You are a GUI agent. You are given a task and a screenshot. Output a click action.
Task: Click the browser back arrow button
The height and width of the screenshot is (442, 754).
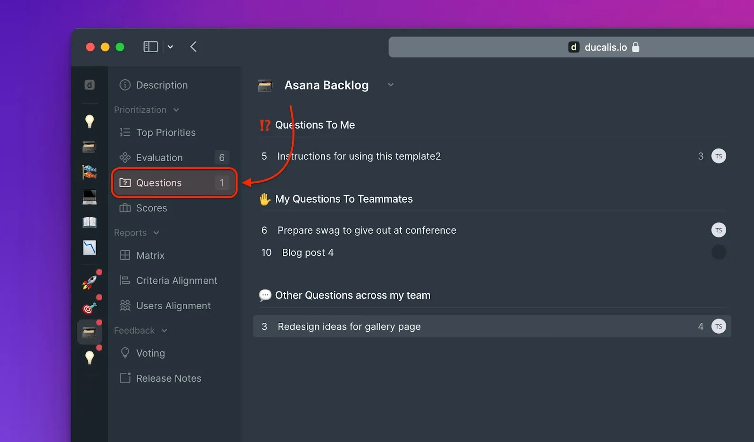193,47
